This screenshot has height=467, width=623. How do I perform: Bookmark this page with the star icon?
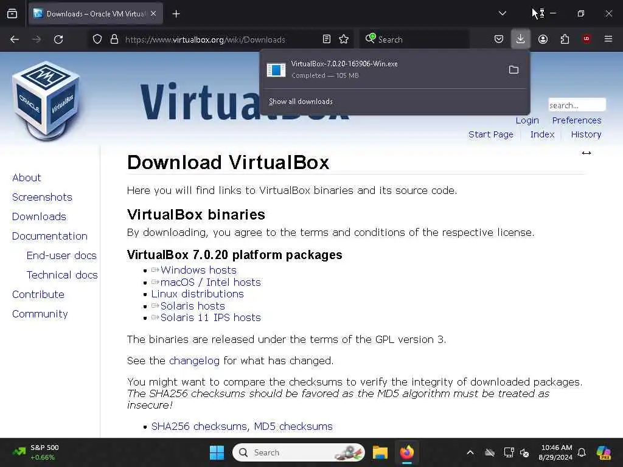pos(344,40)
